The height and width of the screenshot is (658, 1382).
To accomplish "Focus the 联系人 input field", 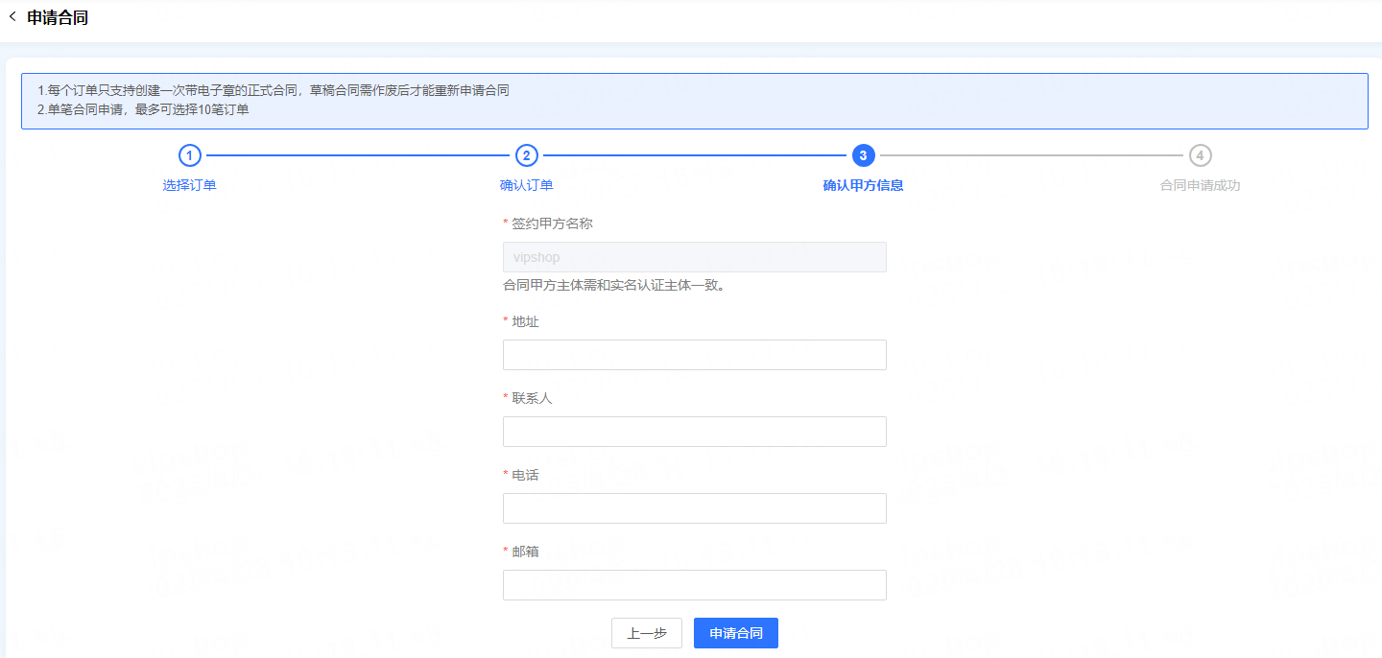I will point(695,432).
